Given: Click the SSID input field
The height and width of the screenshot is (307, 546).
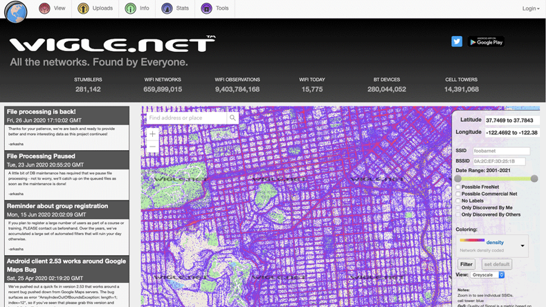Looking at the screenshot, I should 502,151.
